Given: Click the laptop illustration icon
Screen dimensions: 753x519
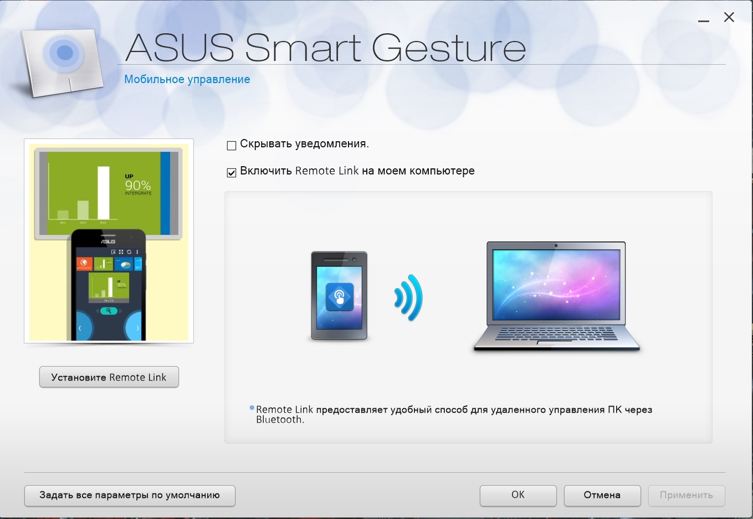Looking at the screenshot, I should coord(556,297).
